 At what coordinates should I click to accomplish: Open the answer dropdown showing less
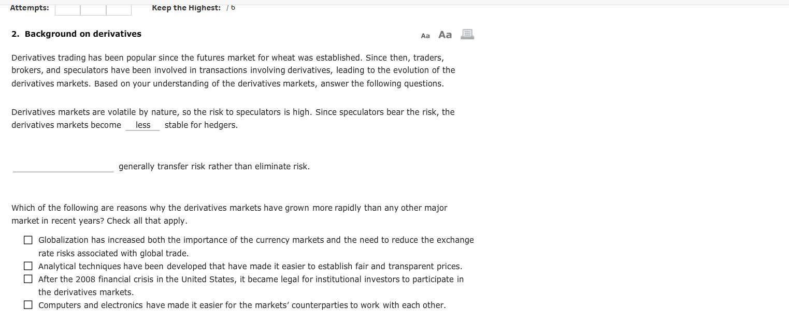[x=142, y=125]
